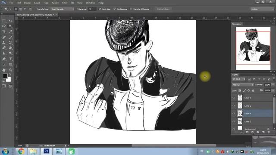Select the Lasso tool

click(x=4, y=26)
